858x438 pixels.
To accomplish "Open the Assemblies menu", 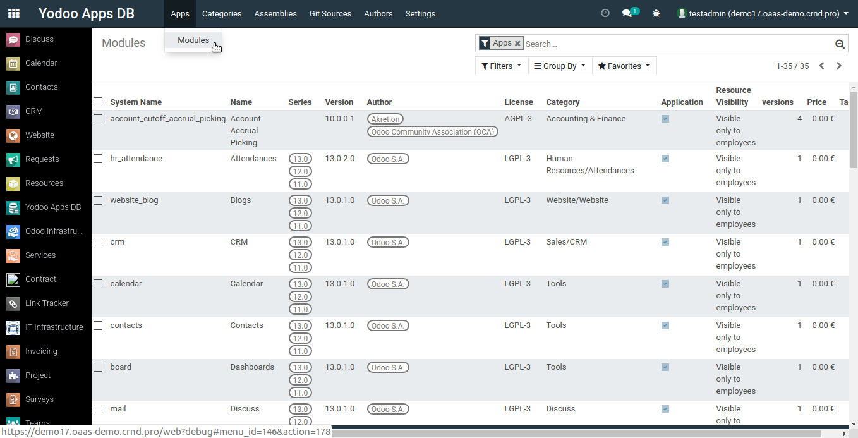I will tap(275, 13).
